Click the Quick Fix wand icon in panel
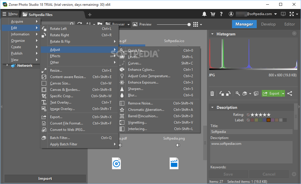301x184 pixels. (x=238, y=94)
